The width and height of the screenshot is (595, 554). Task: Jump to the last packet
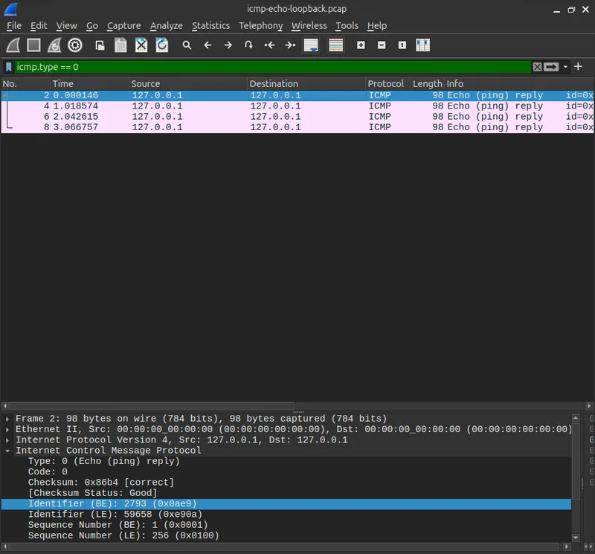pos(290,45)
